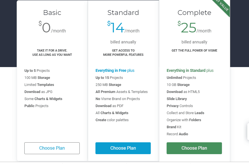The width and height of the screenshot is (249, 164).
Task: Click No Visme Brand on Projects
Action: (x=118, y=99)
